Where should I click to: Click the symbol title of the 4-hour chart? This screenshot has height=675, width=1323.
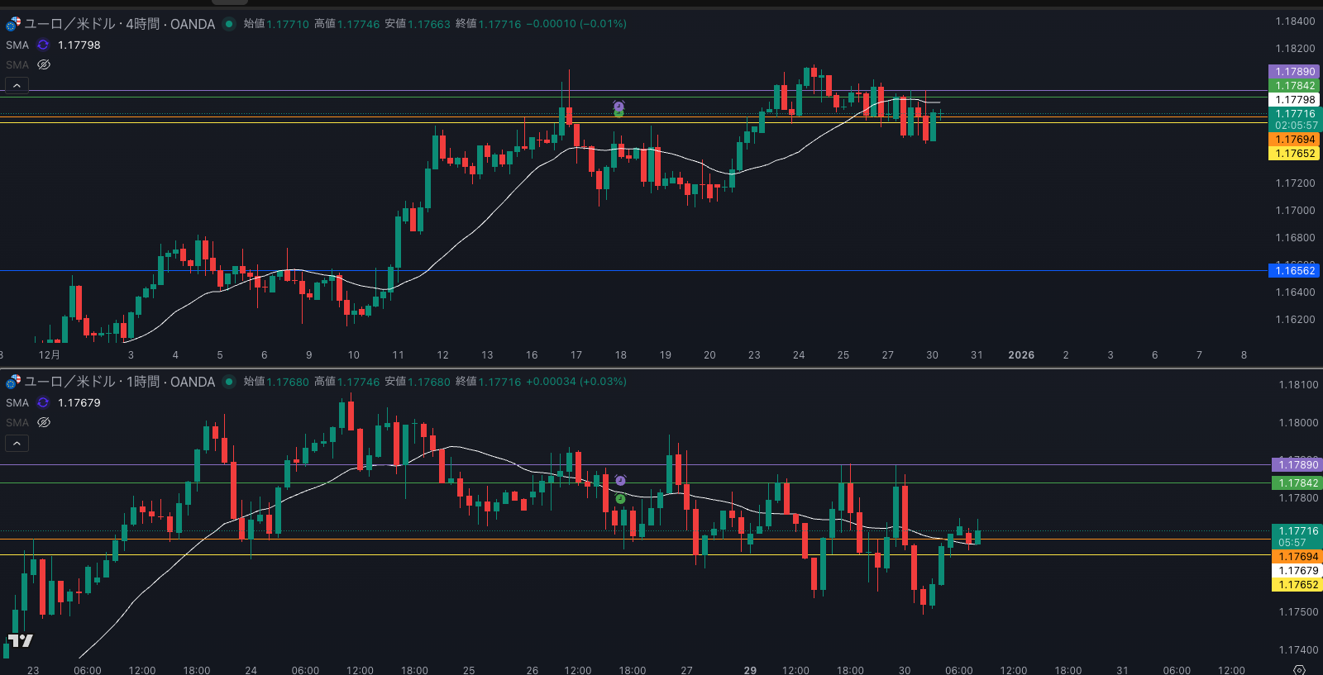[120, 24]
